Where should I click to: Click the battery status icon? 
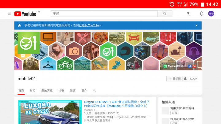point(202,4)
